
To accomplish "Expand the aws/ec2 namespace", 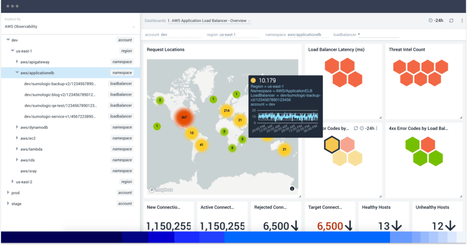I will 17,138.
